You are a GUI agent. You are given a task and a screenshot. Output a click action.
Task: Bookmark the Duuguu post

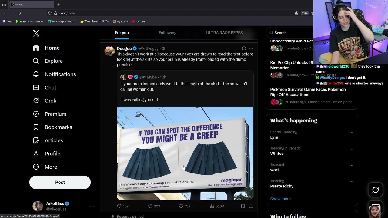[x=243, y=206]
